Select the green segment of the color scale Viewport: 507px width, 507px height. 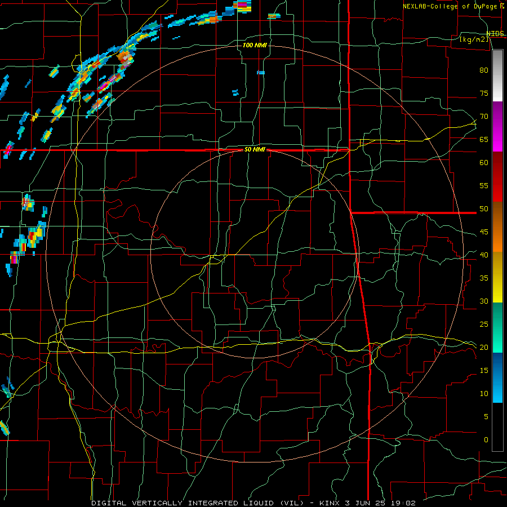[497, 328]
